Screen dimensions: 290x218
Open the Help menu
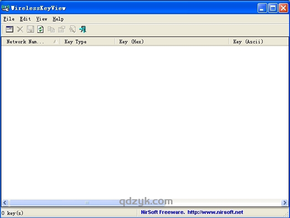coord(58,19)
